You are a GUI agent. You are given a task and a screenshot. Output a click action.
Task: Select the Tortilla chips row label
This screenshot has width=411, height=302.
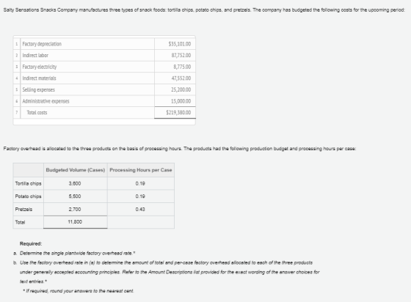pyautogui.click(x=29, y=183)
